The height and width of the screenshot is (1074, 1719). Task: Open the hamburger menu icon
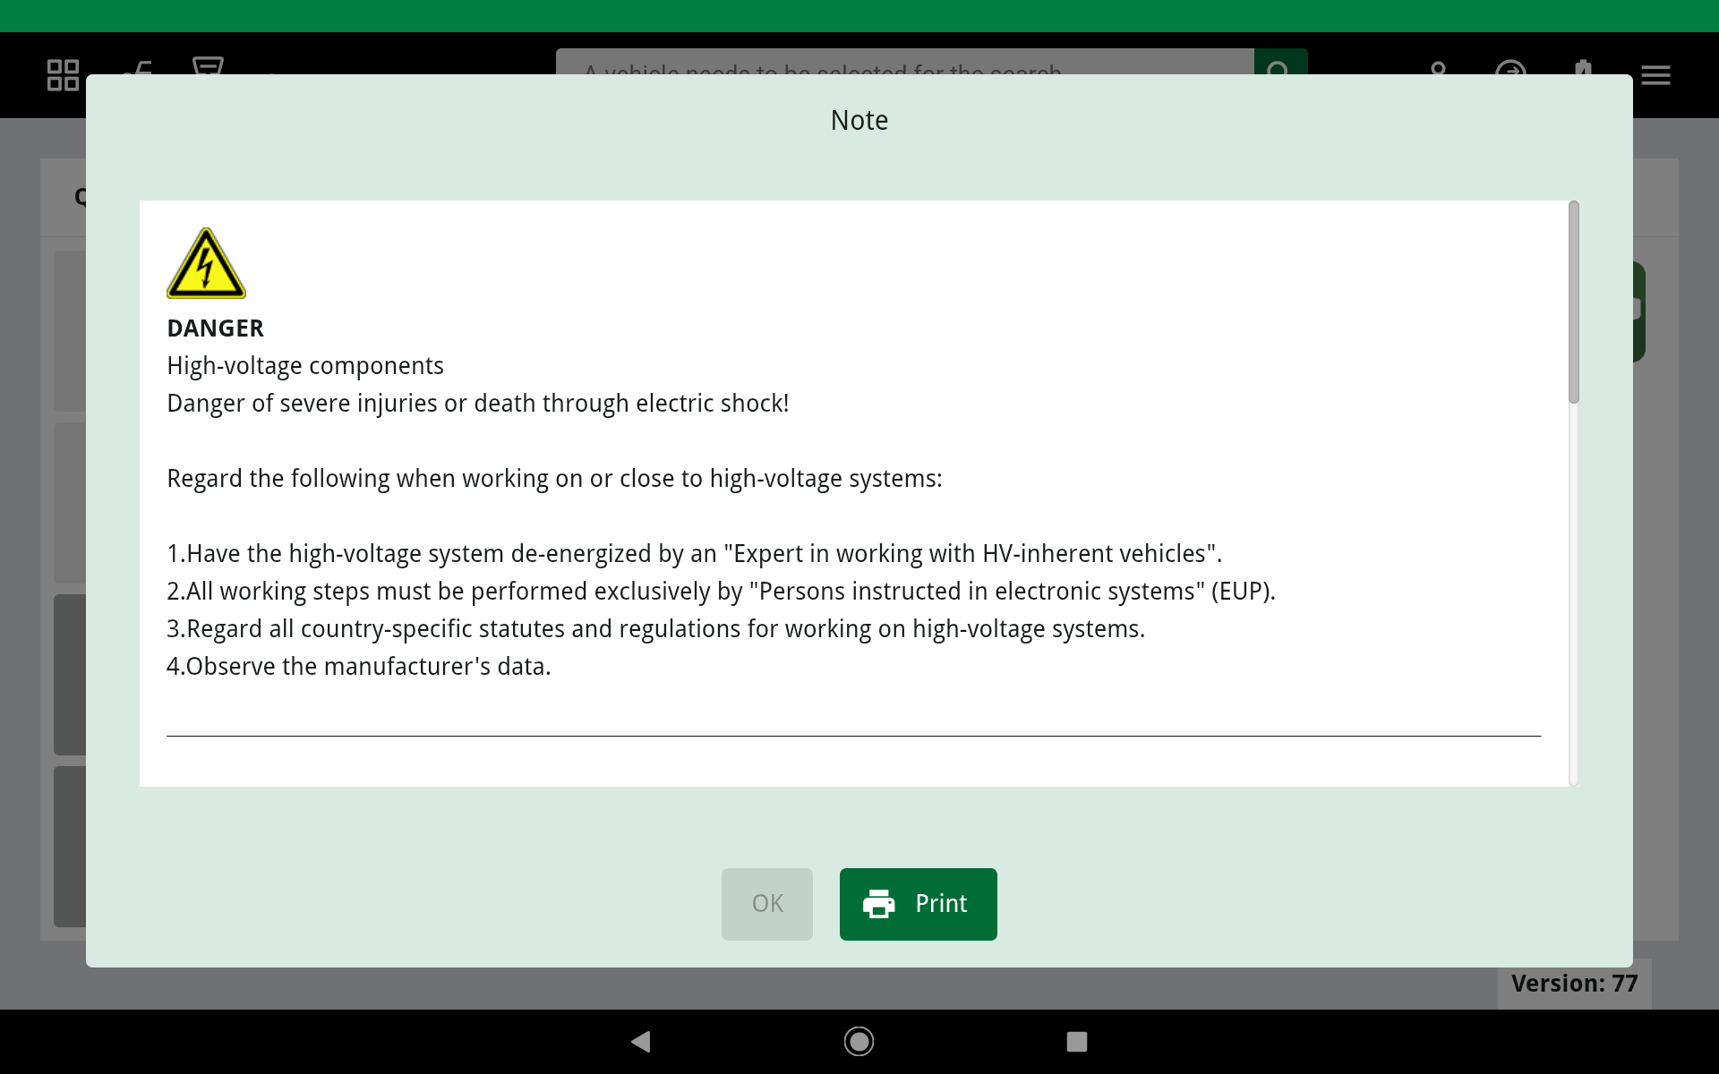point(1655,75)
